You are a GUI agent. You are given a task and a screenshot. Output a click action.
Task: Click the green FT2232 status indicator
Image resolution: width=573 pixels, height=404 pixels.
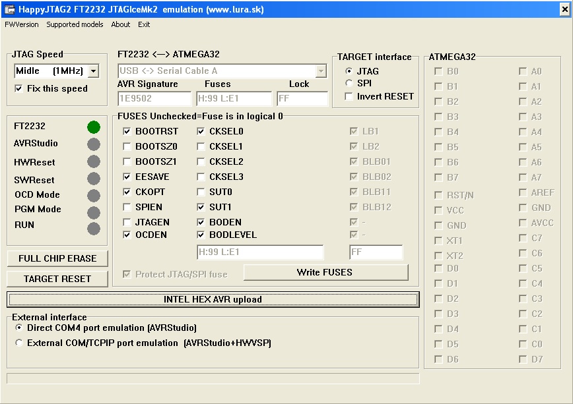pos(94,127)
